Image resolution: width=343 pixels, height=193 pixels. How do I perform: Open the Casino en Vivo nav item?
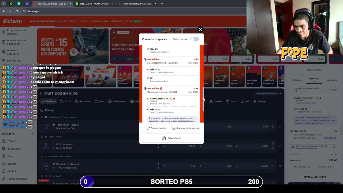click(99, 21)
